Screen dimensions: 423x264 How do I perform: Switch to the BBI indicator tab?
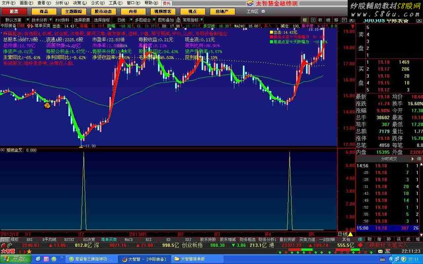[x=29, y=240]
